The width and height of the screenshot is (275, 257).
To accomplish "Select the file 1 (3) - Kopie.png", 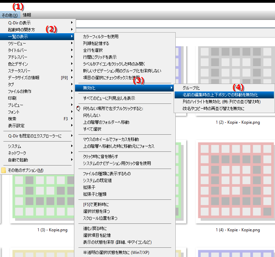I will (52, 230).
